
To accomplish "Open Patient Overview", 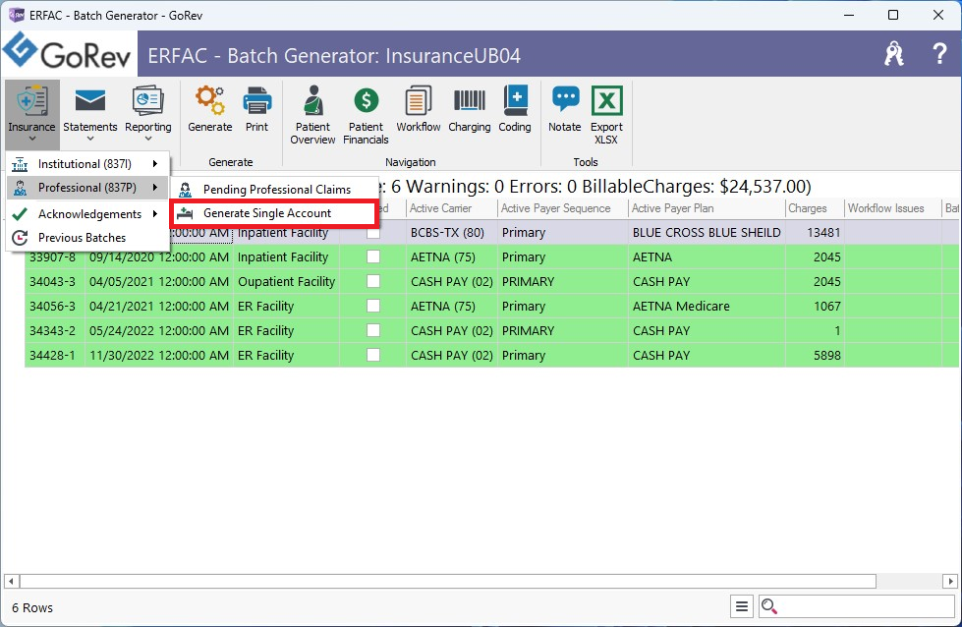I will 312,115.
